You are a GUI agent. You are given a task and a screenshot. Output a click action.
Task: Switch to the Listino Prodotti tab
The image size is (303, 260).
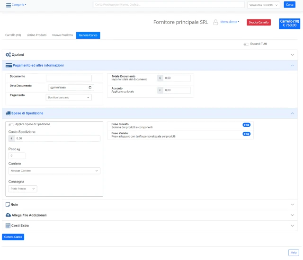pos(36,35)
